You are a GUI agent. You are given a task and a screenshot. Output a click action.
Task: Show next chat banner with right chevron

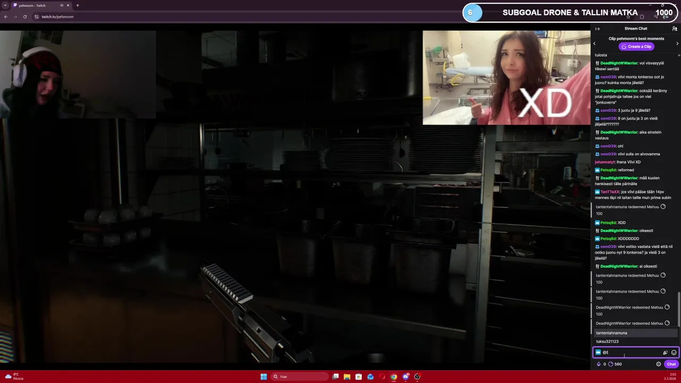[677, 43]
